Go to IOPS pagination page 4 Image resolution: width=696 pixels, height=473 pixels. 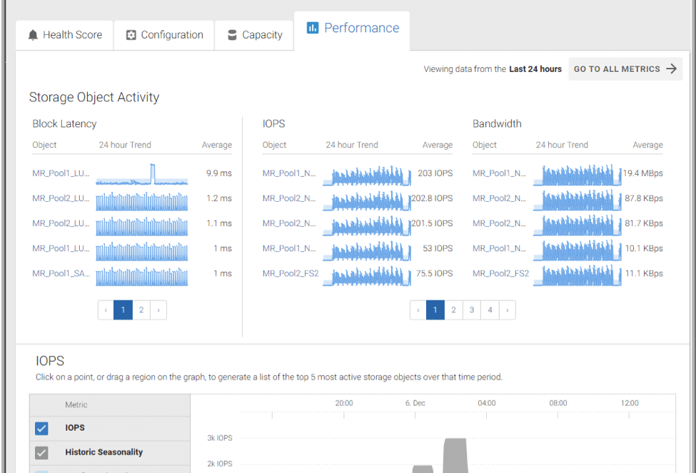pos(490,310)
